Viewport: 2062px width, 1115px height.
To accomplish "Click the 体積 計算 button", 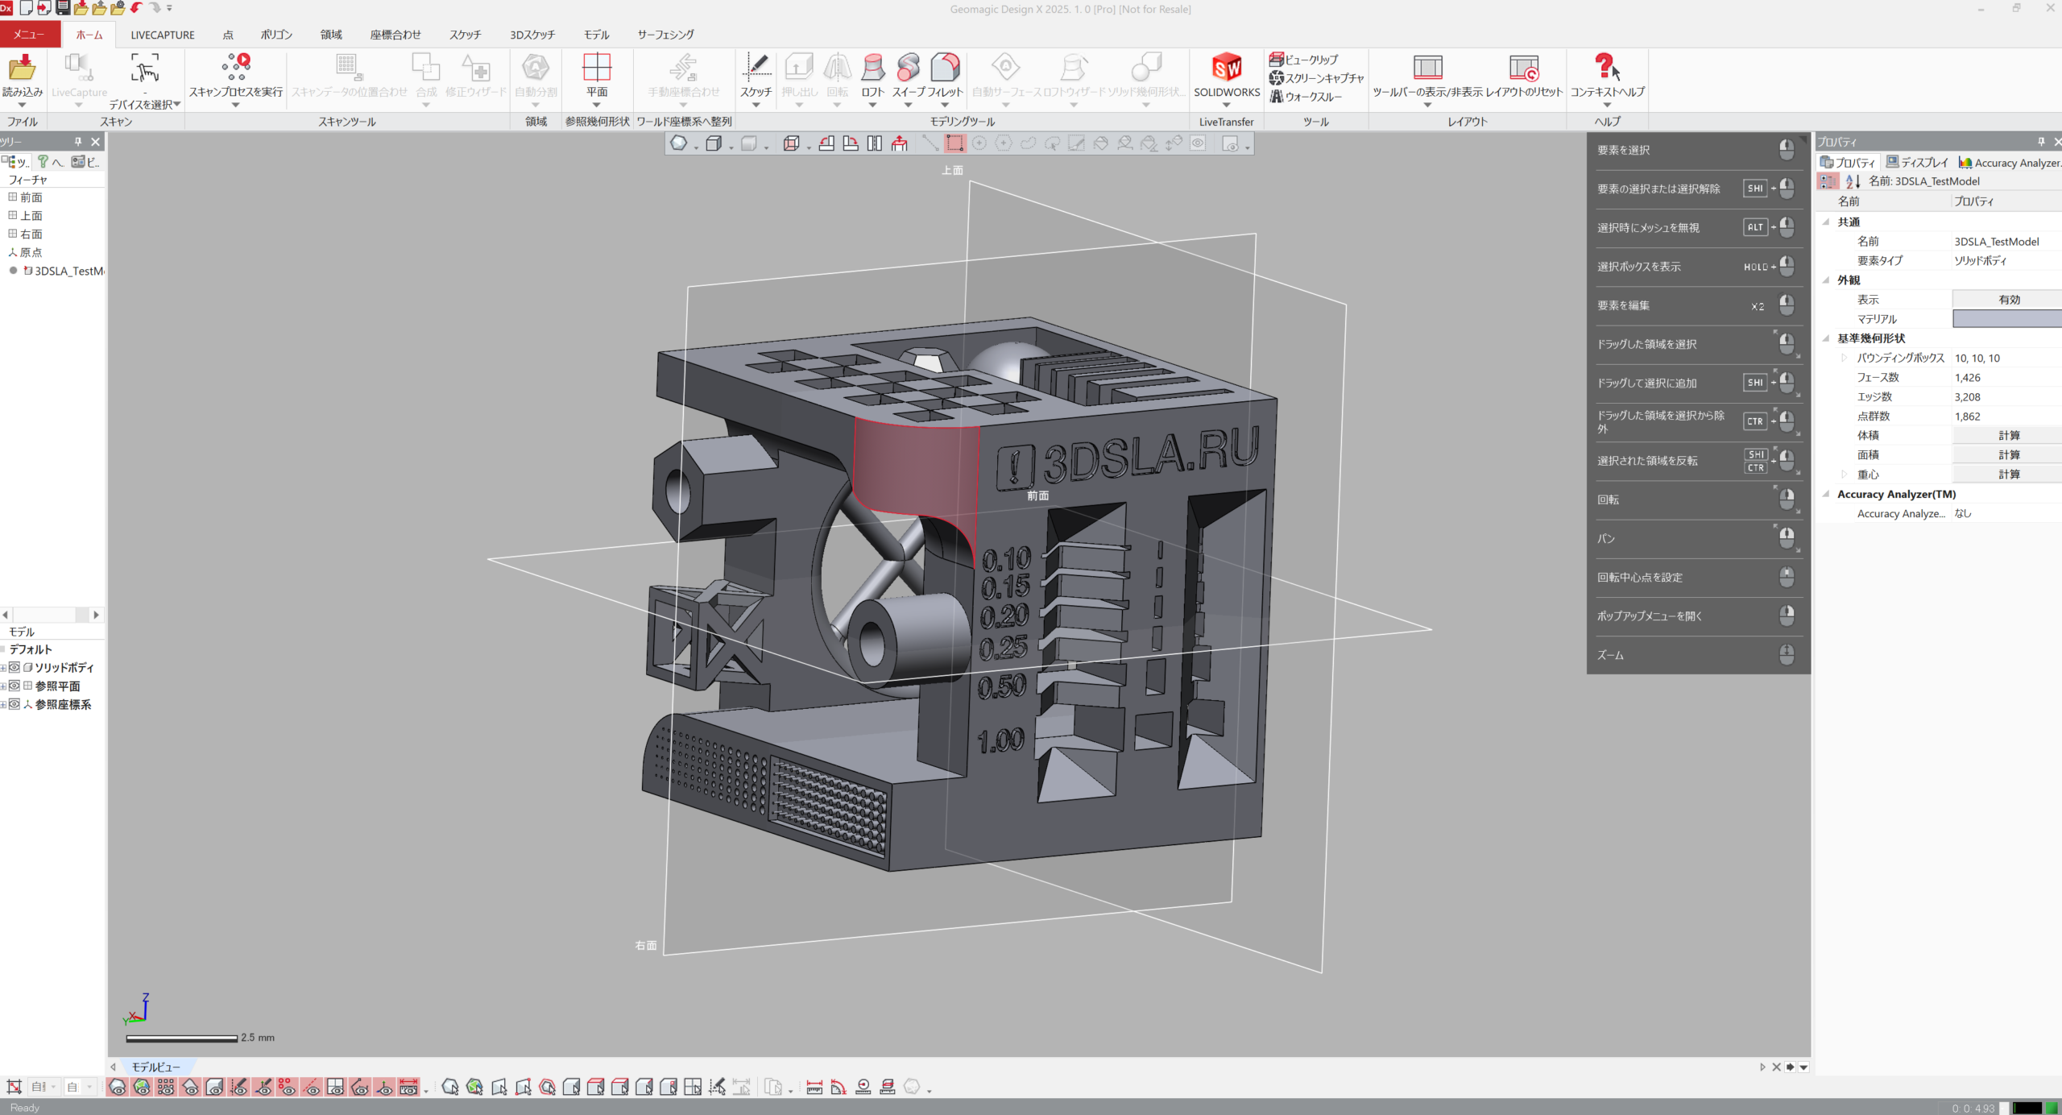I will point(2008,436).
